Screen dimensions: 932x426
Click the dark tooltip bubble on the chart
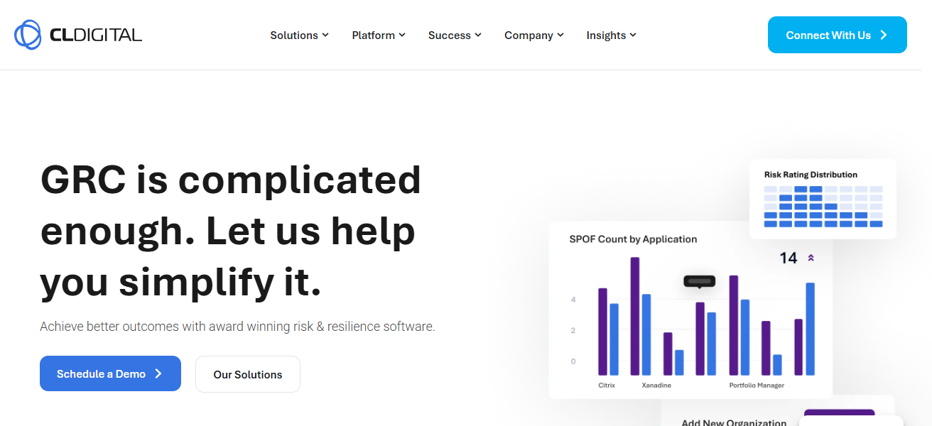pos(699,281)
